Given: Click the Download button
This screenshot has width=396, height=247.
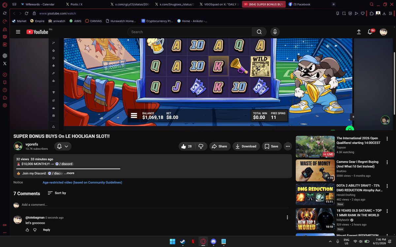Looking at the screenshot, I should [246, 146].
